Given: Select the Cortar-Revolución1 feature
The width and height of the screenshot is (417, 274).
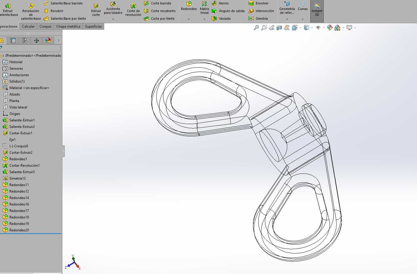Looking at the screenshot, I should tap(24, 166).
